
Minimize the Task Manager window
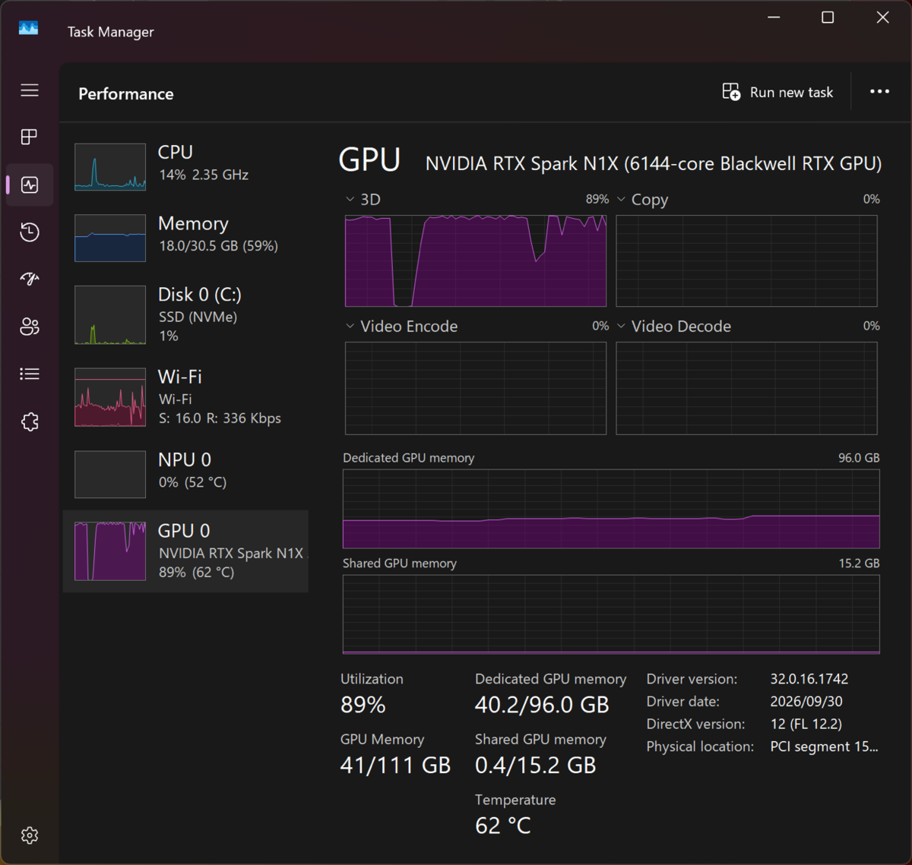pos(774,17)
